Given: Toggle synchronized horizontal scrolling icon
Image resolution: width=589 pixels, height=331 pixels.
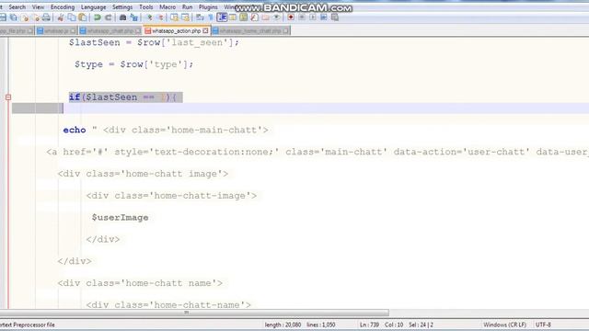Looking at the screenshot, I should pyautogui.click(x=185, y=17).
